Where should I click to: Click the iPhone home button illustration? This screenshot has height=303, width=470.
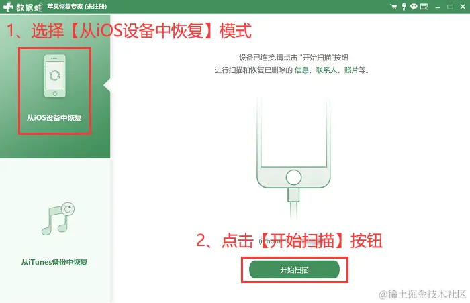[294, 177]
